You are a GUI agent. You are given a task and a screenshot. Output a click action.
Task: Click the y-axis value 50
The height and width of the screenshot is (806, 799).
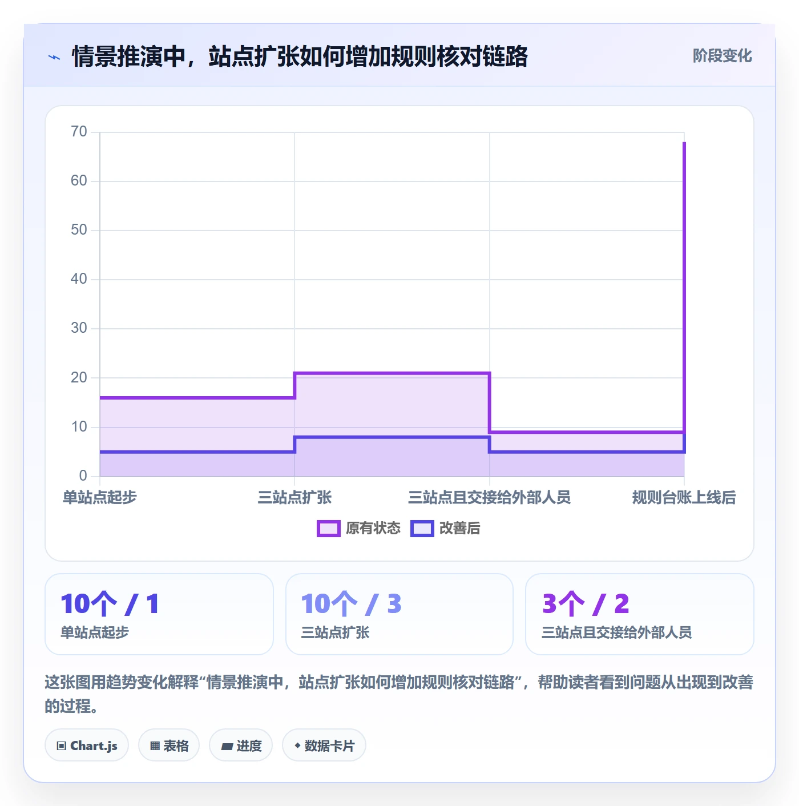(x=79, y=230)
